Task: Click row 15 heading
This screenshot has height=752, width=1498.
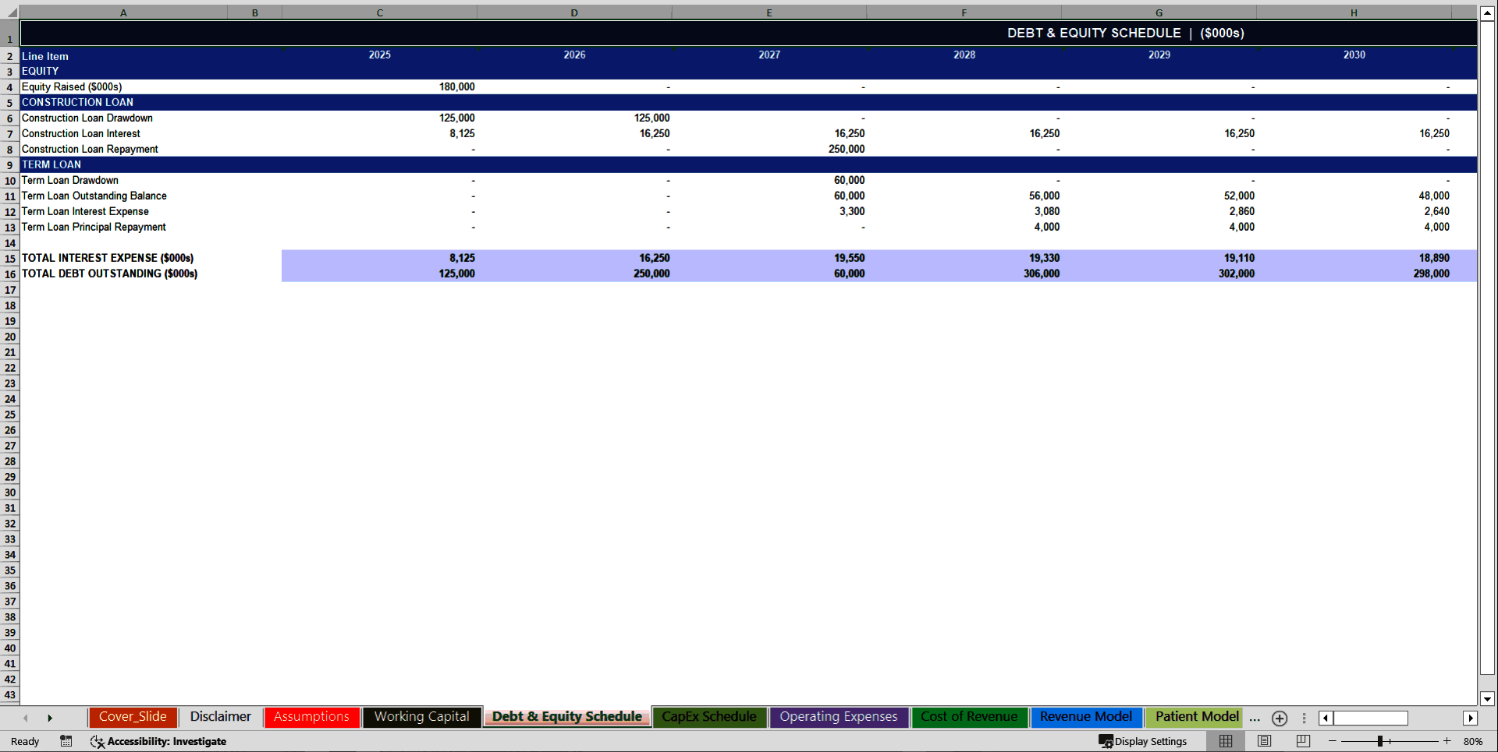Action: click(9, 258)
